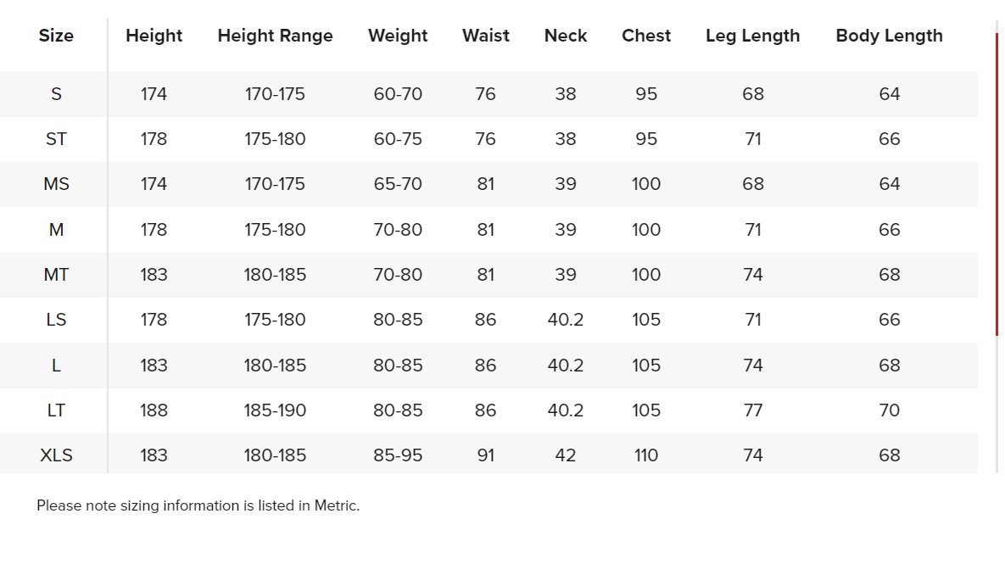The width and height of the screenshot is (1005, 575).
Task: Click the 77 leg length cell
Action: pyautogui.click(x=753, y=410)
